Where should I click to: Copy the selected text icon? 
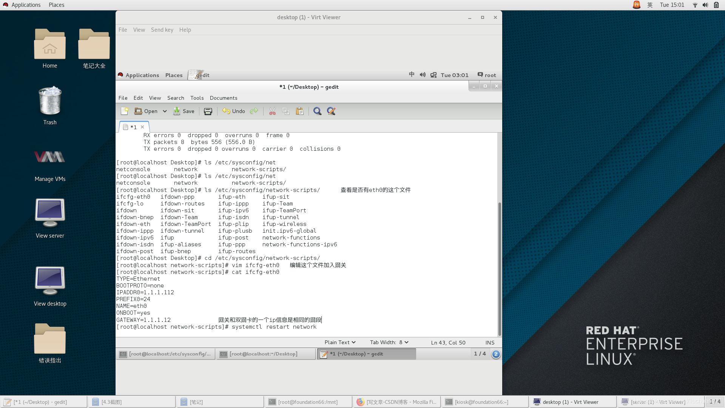coord(286,111)
